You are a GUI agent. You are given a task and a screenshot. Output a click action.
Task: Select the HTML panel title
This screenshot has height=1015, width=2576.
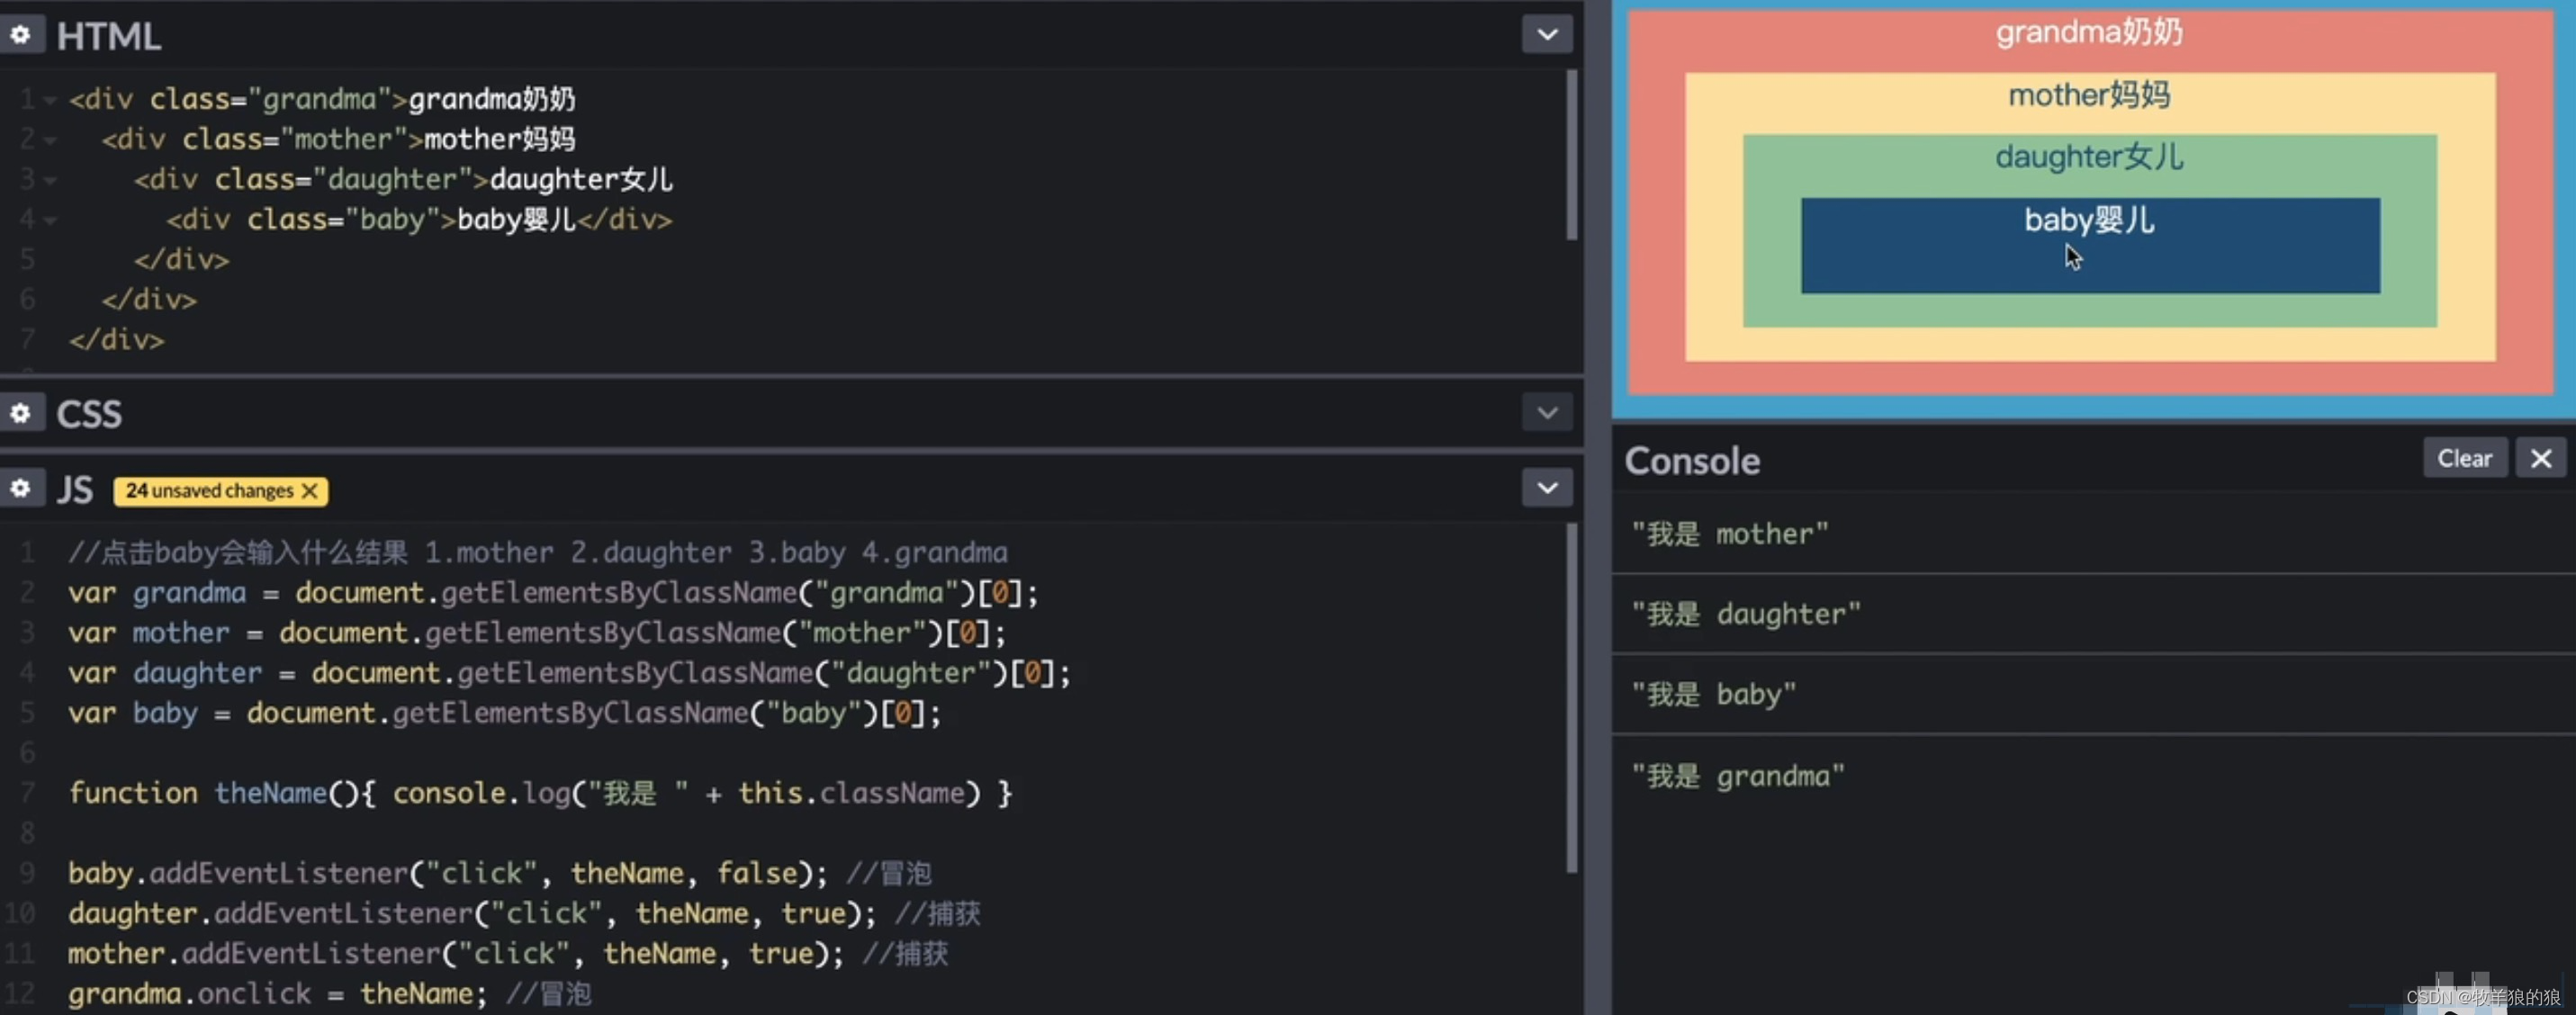click(x=108, y=36)
